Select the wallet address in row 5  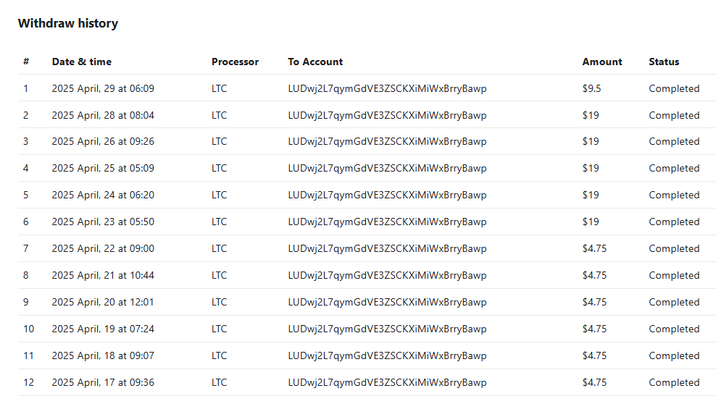tap(387, 195)
